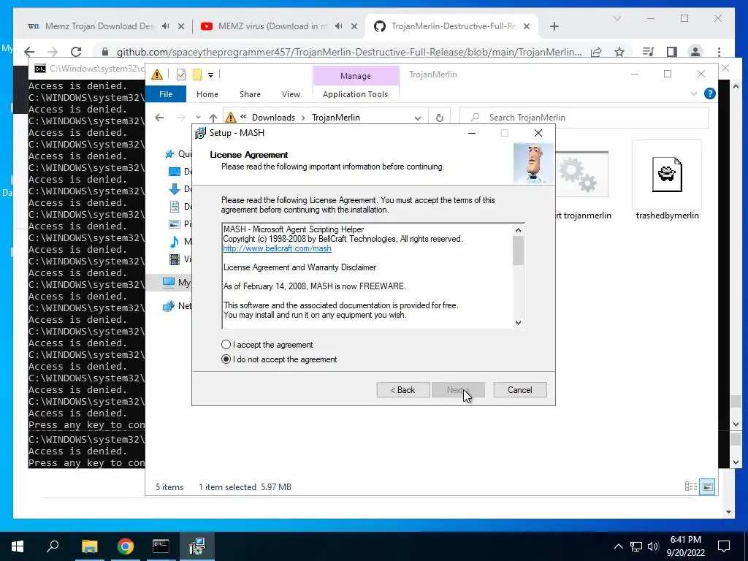Click the Documents icon in navigation pane
Screen dimensions: 748x561
coord(175,207)
